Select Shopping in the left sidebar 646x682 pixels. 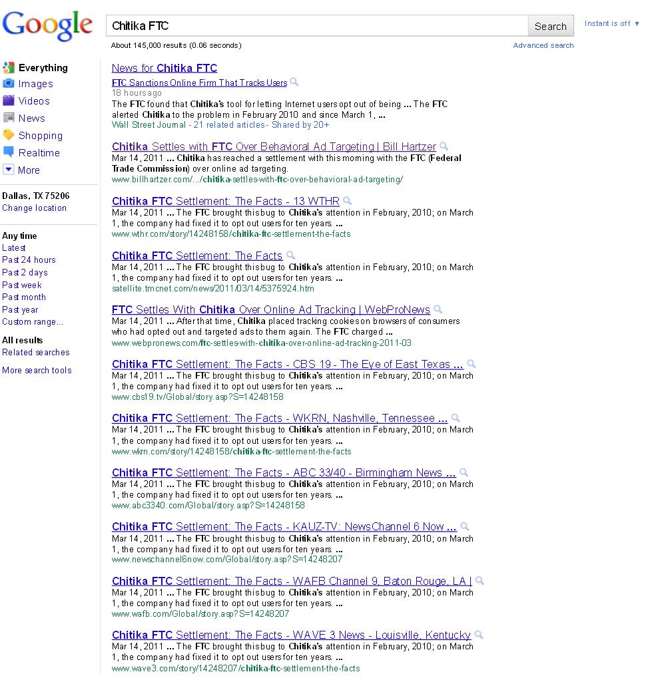tap(40, 136)
